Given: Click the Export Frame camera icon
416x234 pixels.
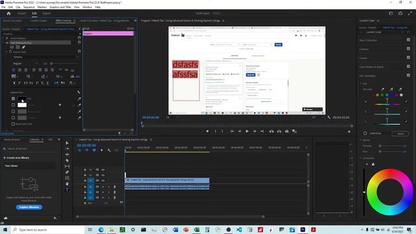Looking at the screenshot, I should 287,131.
